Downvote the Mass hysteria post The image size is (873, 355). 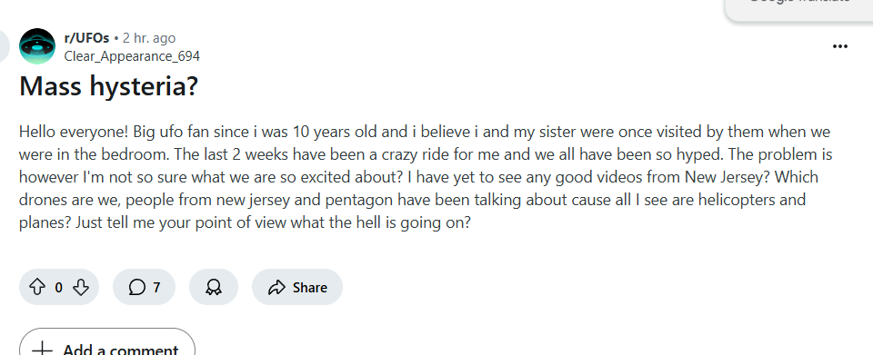click(81, 287)
